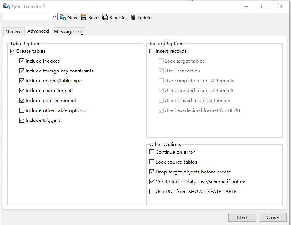Minimize the Data Transfer window
The image size is (291, 225).
click(x=246, y=6)
